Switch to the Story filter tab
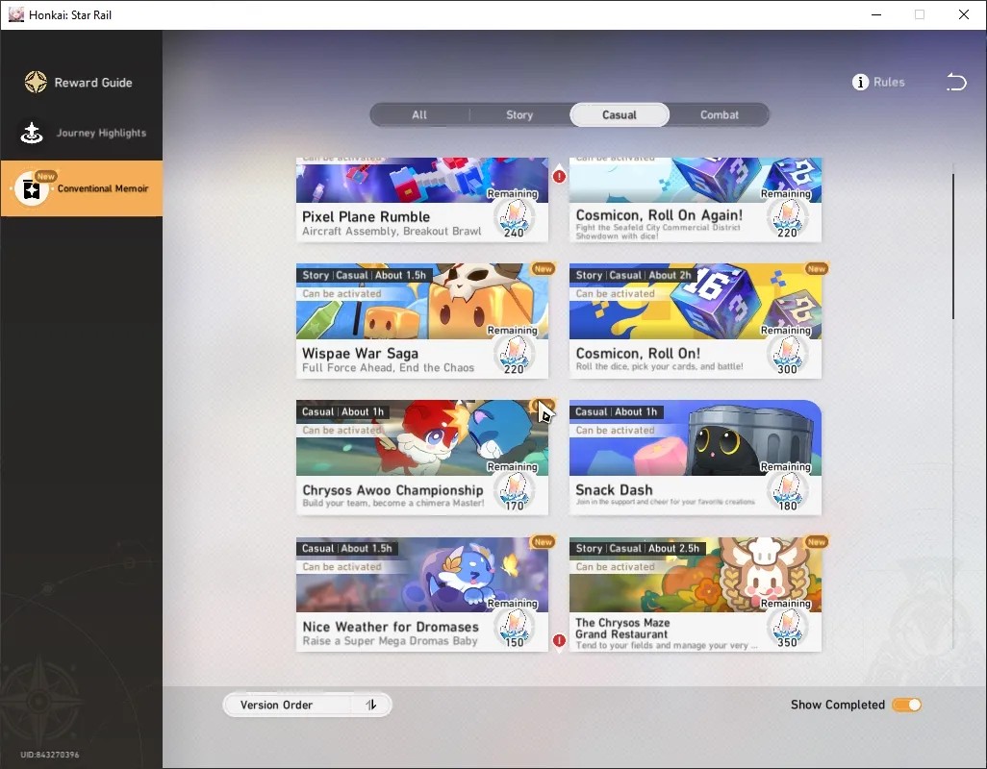This screenshot has height=769, width=987. click(x=519, y=115)
